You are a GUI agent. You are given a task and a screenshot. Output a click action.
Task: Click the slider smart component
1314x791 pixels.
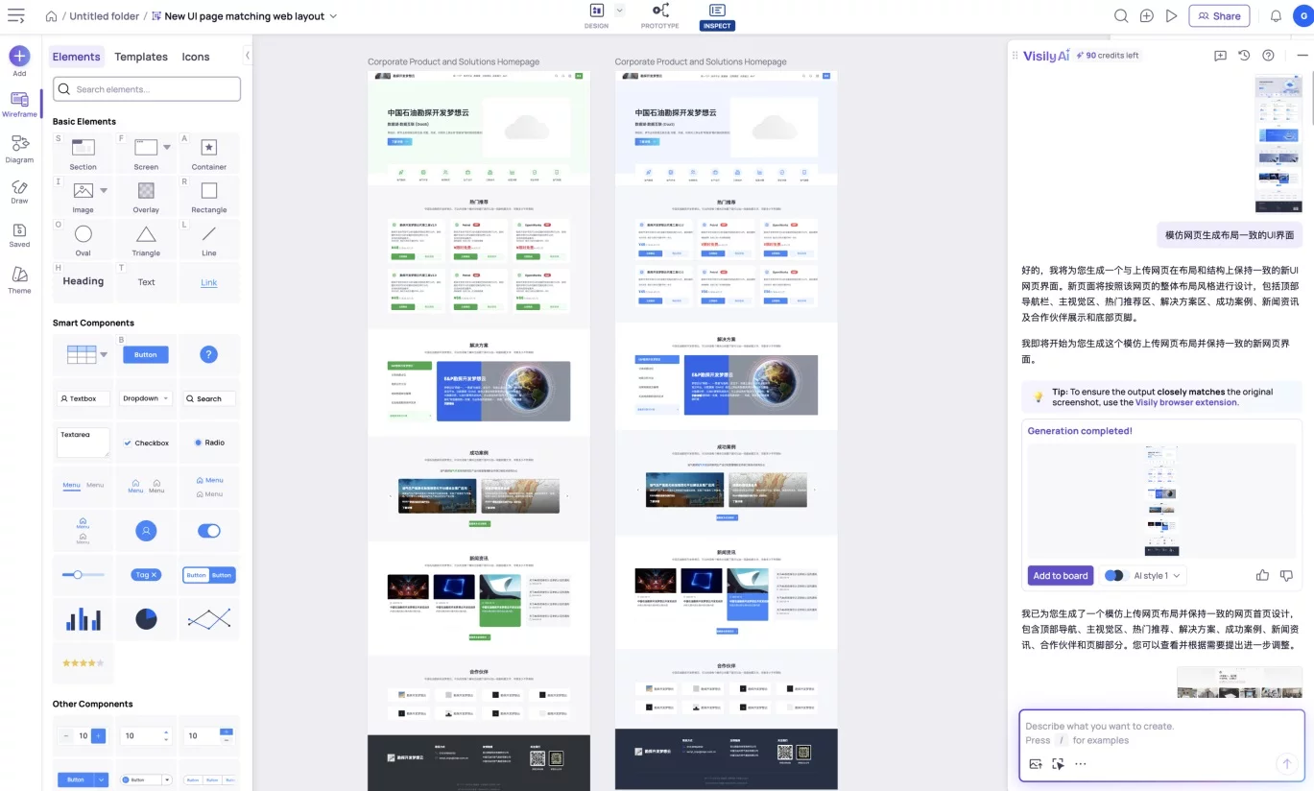pyautogui.click(x=83, y=575)
